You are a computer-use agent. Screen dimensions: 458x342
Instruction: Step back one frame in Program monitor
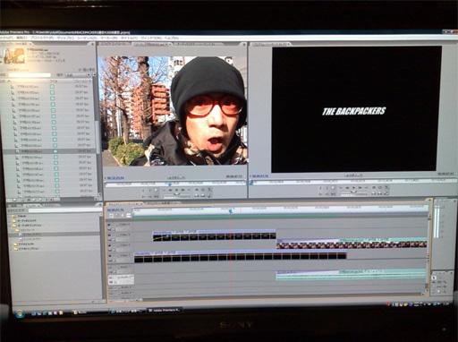click(347, 188)
